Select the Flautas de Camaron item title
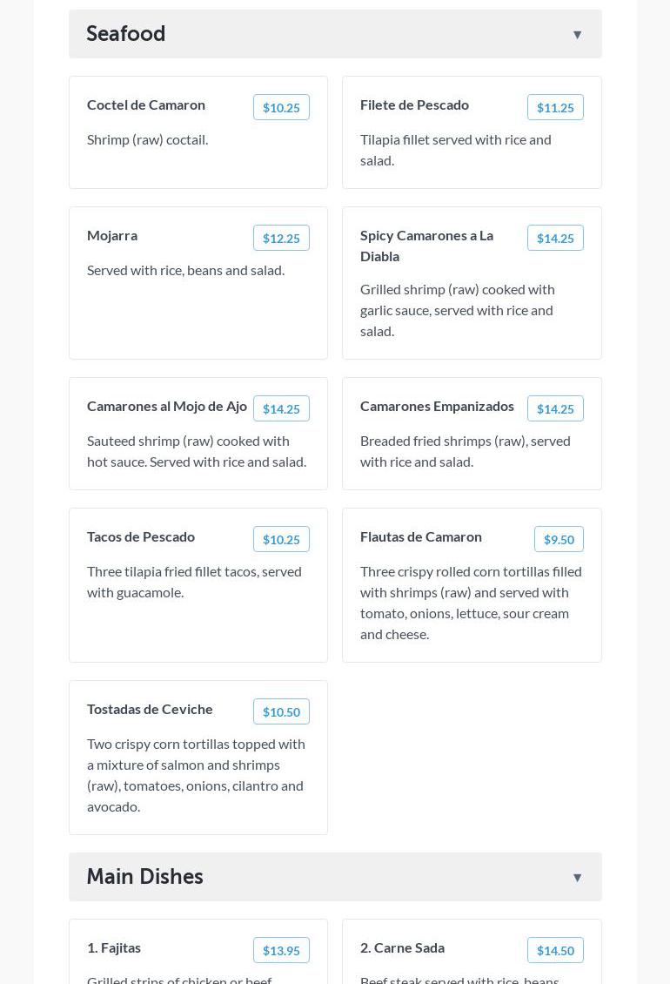Screen dimensions: 670x984 coord(421,536)
